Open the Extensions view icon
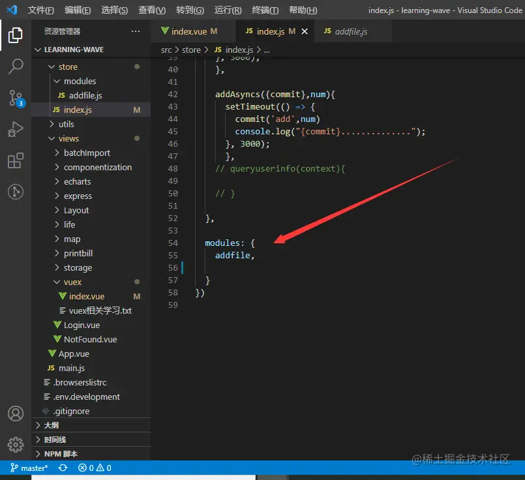525x480 pixels. (16, 160)
